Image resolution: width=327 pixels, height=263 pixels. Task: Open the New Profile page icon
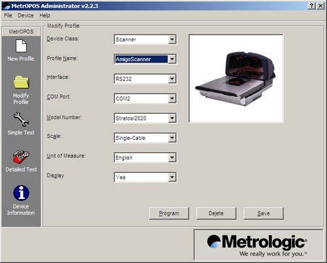click(21, 46)
